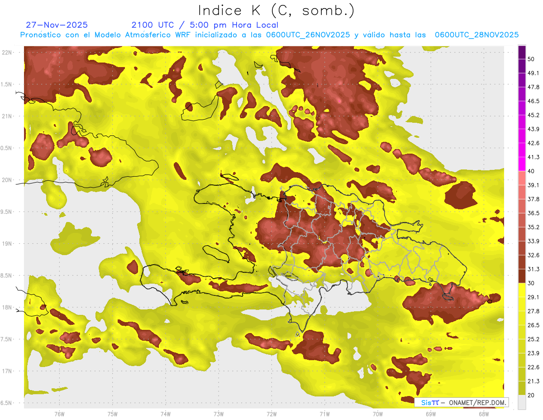Viewport: 543px width, 420px height.
Task: Click the 37.8 legend value
Action: [533, 199]
